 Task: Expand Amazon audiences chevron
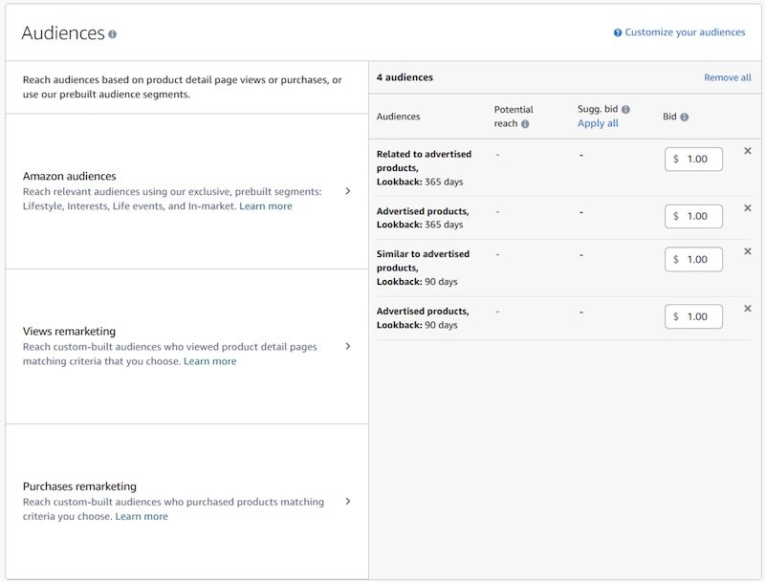pyautogui.click(x=348, y=191)
